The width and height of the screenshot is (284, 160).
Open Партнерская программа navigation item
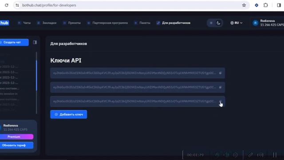coord(107,23)
